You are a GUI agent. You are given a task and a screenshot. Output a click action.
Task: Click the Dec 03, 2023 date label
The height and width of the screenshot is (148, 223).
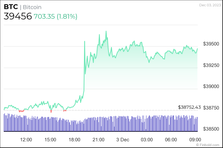tap(209, 5)
